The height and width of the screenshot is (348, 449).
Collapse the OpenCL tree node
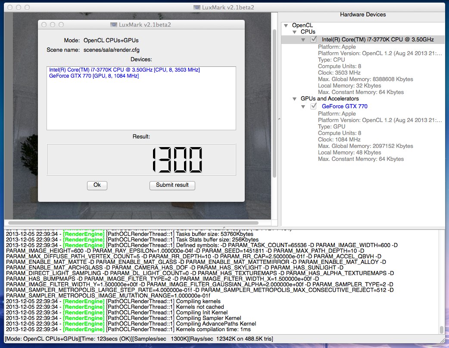click(286, 25)
